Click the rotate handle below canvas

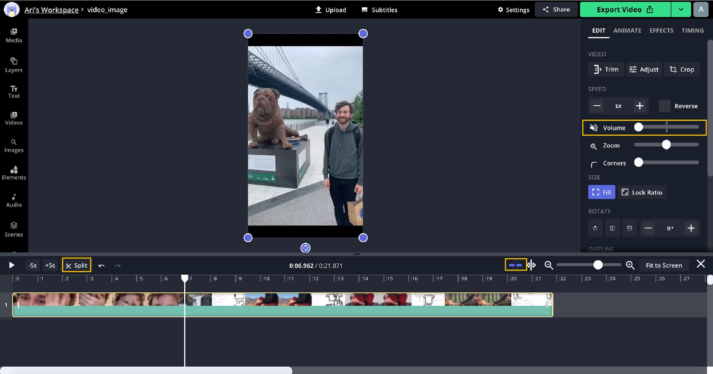point(305,248)
